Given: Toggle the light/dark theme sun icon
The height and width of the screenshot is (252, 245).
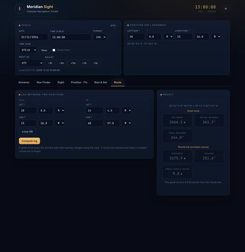Looking at the screenshot, I should point(226,9).
